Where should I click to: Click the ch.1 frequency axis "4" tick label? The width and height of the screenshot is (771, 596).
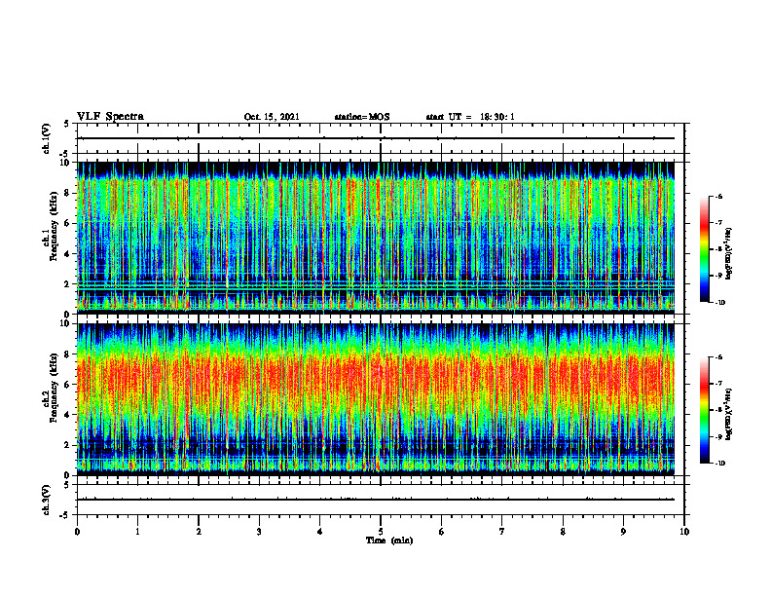pyautogui.click(x=68, y=254)
